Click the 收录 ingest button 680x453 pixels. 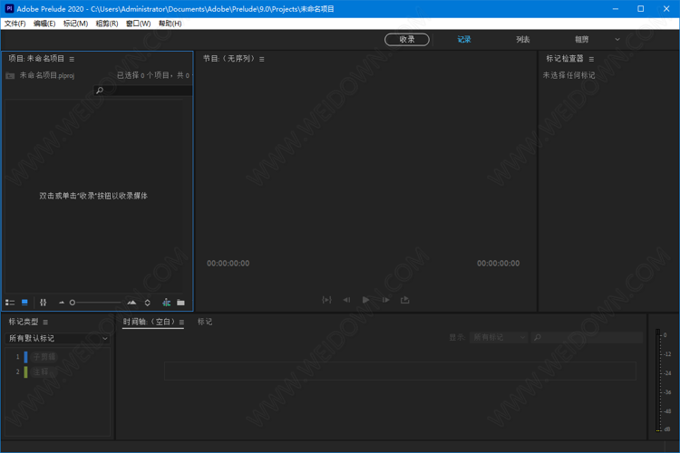point(407,40)
